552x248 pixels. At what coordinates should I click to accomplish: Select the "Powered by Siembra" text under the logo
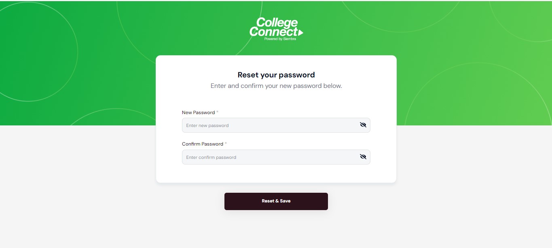[x=280, y=39]
